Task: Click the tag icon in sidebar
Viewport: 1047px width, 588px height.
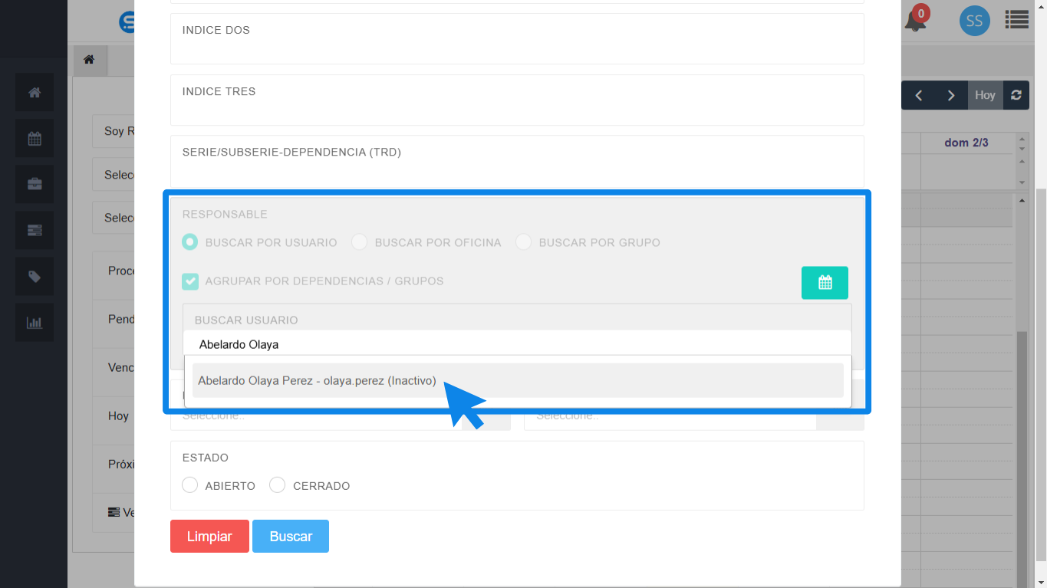Action: tap(35, 277)
